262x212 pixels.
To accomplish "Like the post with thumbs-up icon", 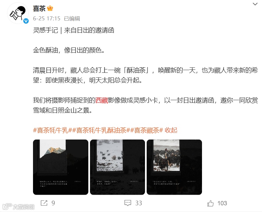I will coord(210,203).
